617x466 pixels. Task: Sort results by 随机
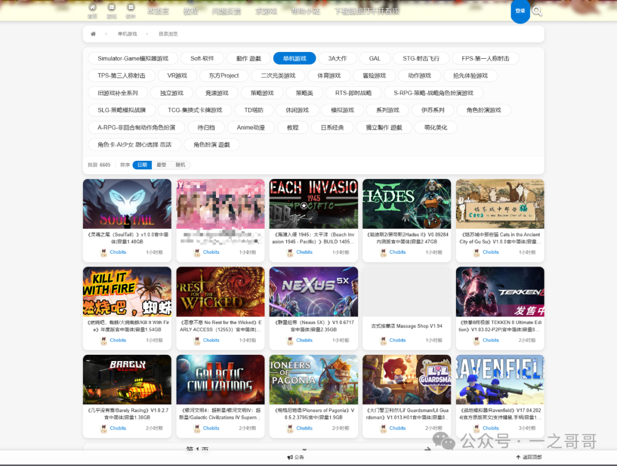181,165
